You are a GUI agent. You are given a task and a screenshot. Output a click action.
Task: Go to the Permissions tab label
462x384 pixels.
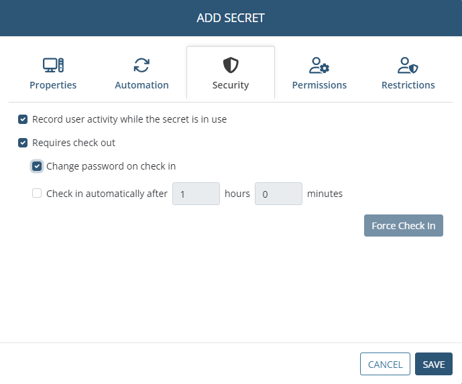pos(319,85)
